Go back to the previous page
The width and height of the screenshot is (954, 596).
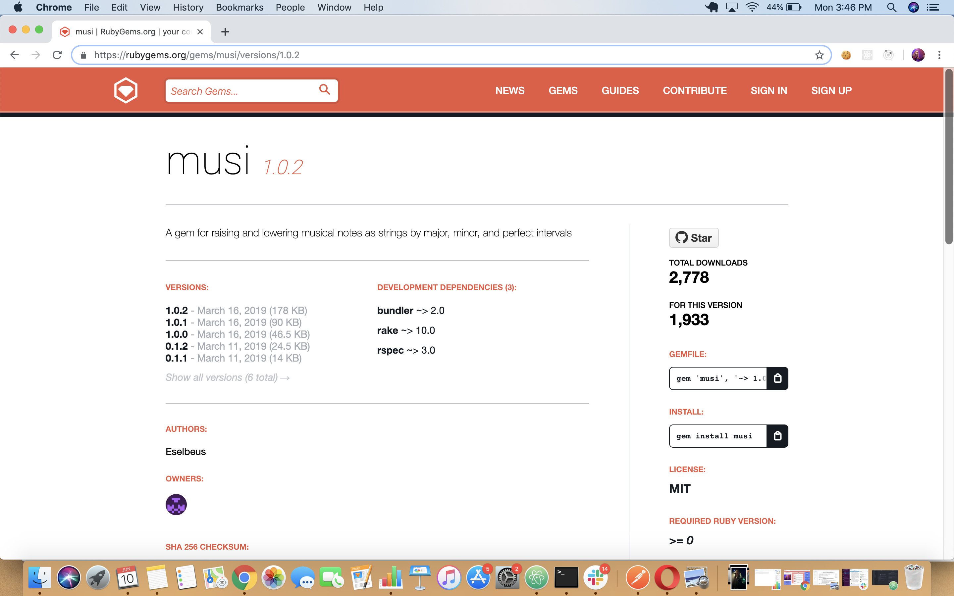coord(15,55)
